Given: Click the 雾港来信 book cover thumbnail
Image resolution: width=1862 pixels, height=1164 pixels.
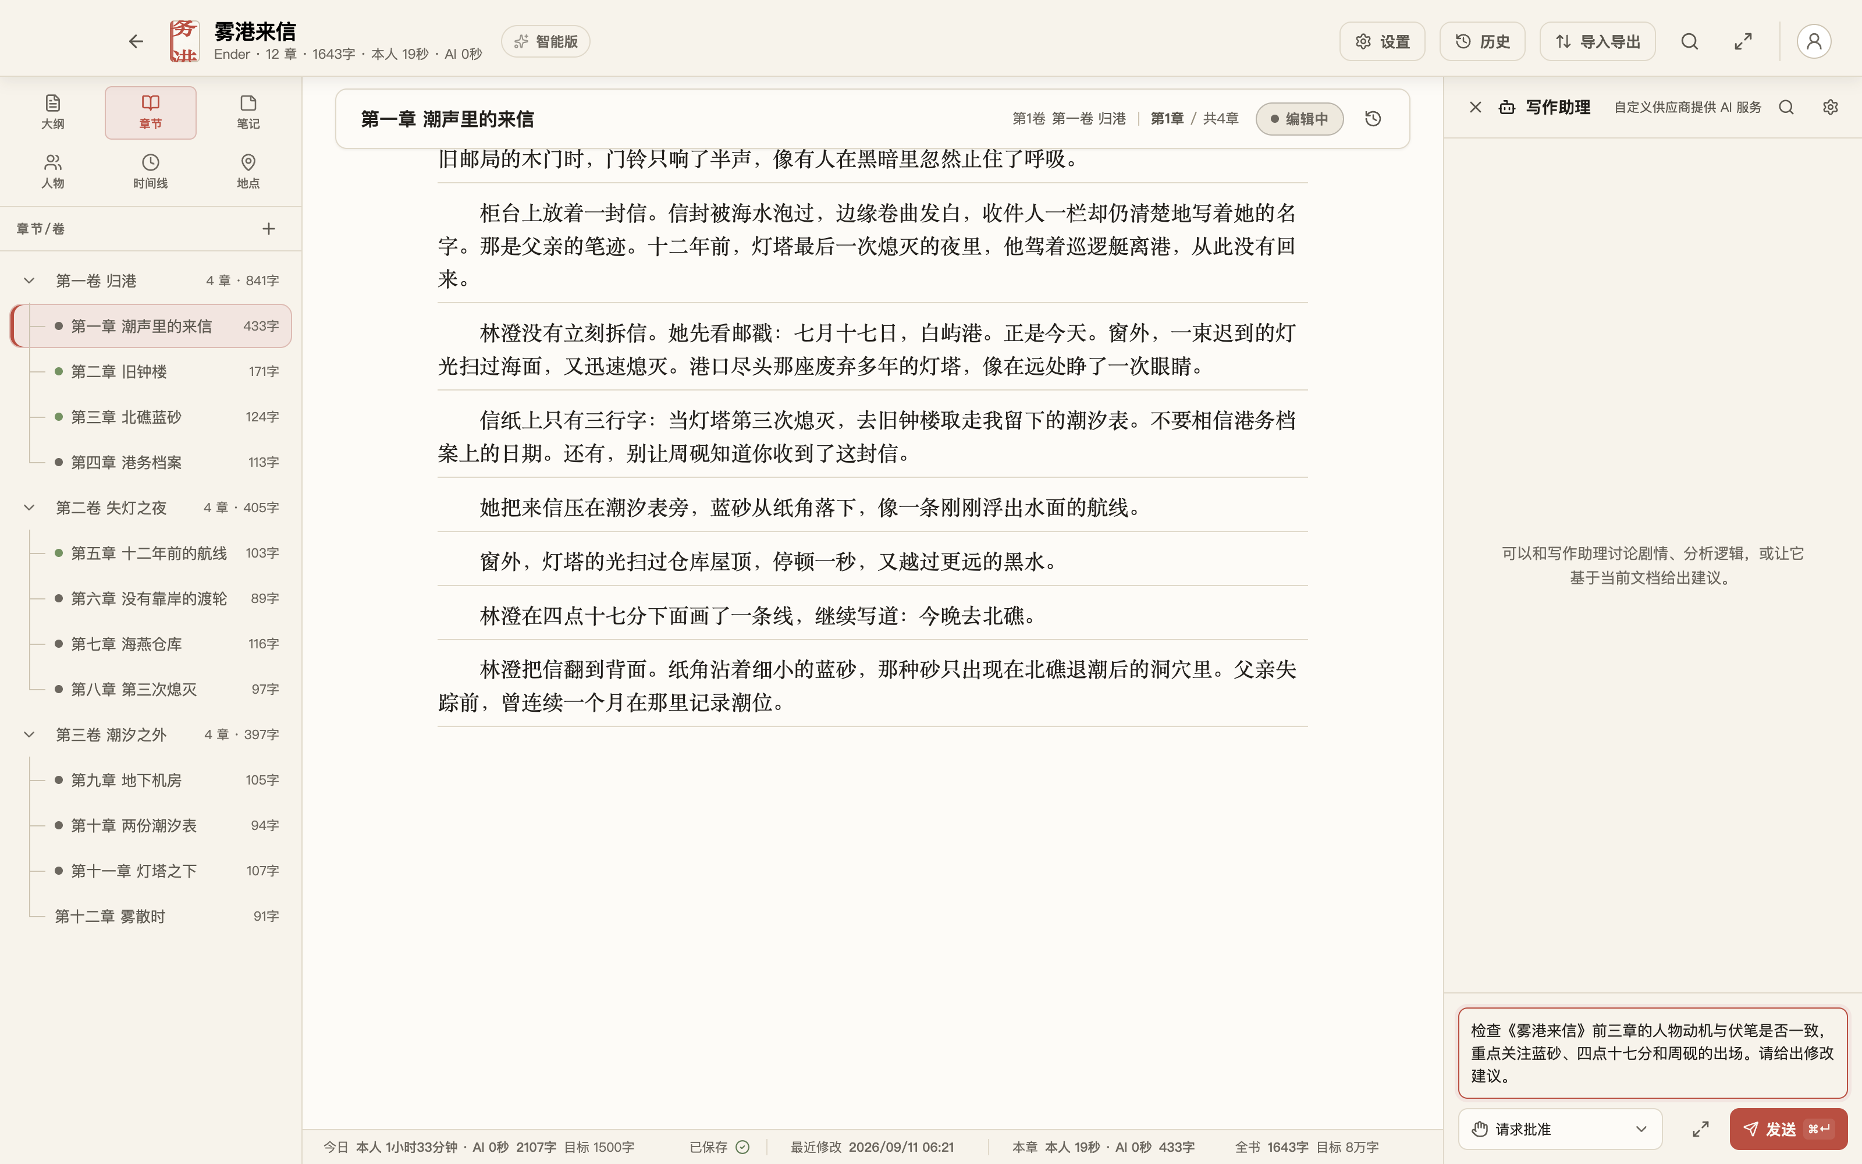Looking at the screenshot, I should point(184,41).
